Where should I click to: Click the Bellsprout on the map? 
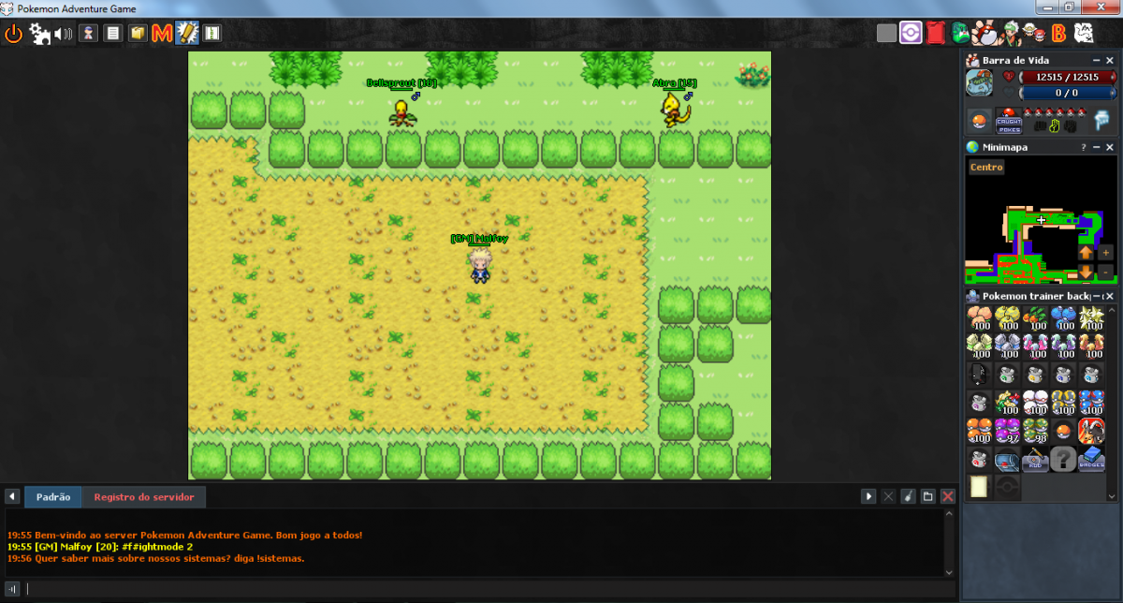[x=402, y=111]
